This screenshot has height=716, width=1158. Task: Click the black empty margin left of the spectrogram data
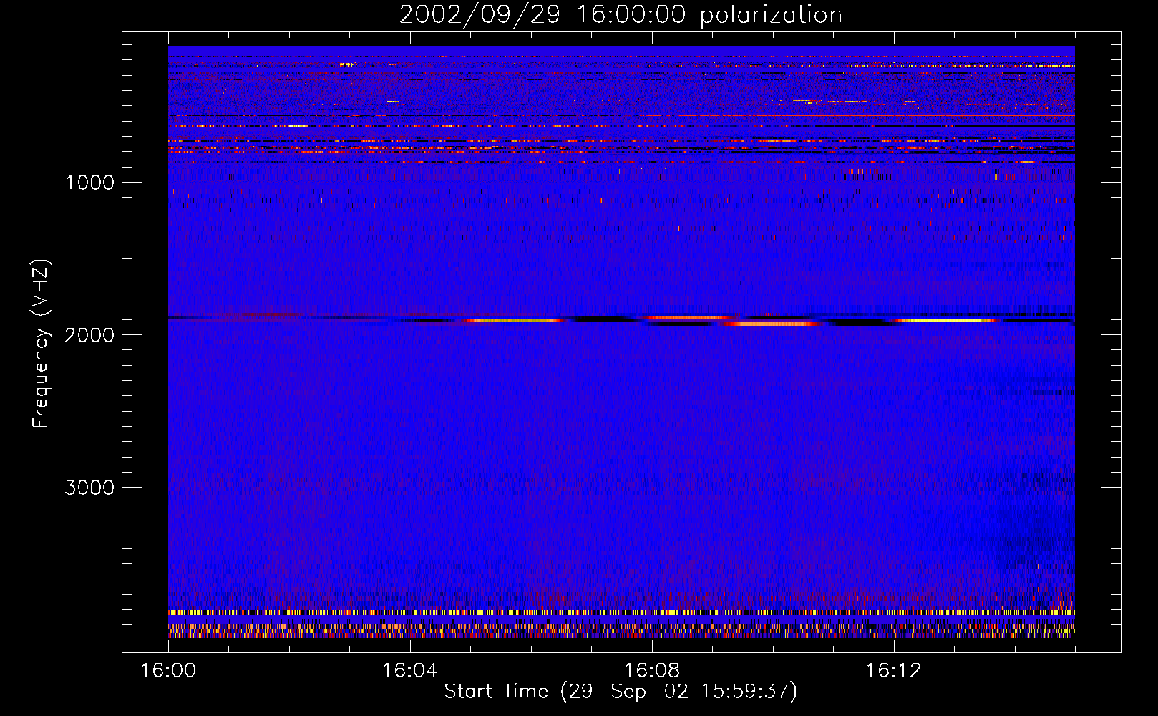[145, 344]
